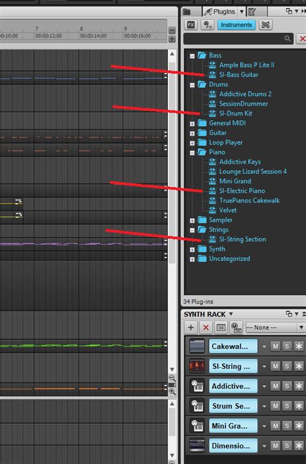
Task: Click the time ruler minus zoom button
Action: [172, 30]
